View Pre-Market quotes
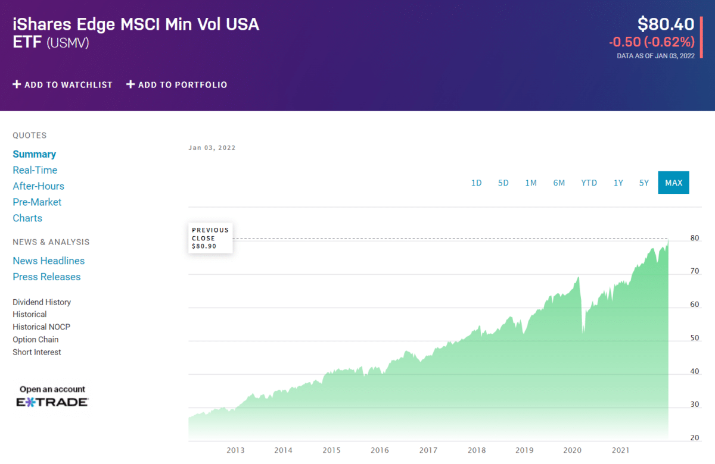This screenshot has width=715, height=464. coord(37,202)
